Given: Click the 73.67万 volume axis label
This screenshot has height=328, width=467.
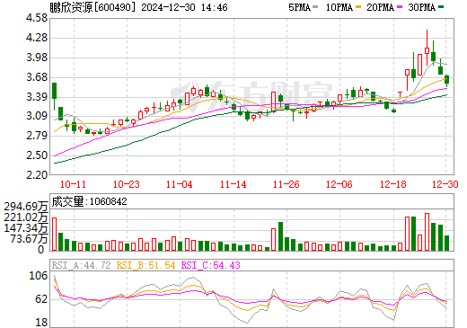Looking at the screenshot, I should pos(29,239).
